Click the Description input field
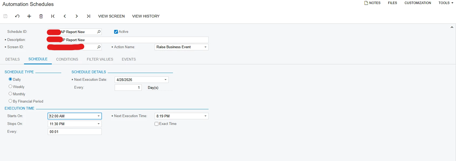Viewport: 456px width, 161px height. tap(128, 40)
